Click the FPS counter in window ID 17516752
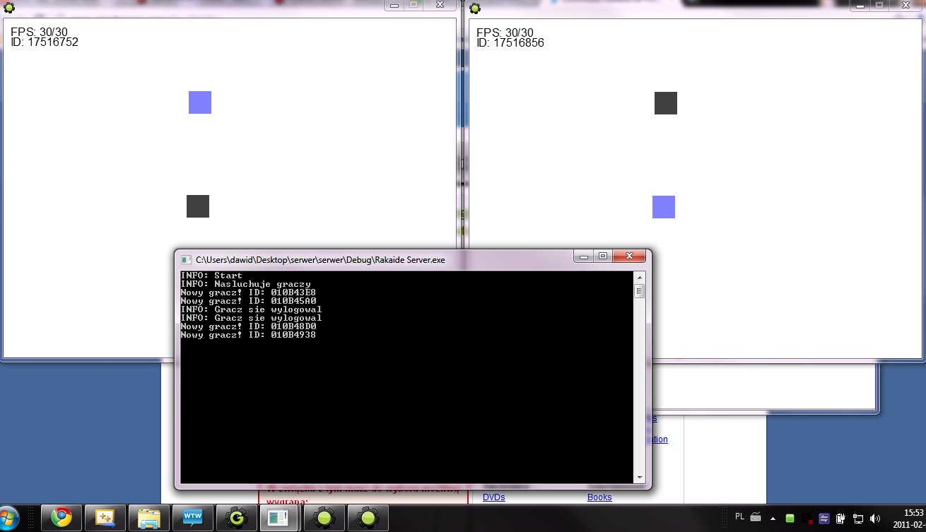The image size is (926, 532). [40, 32]
